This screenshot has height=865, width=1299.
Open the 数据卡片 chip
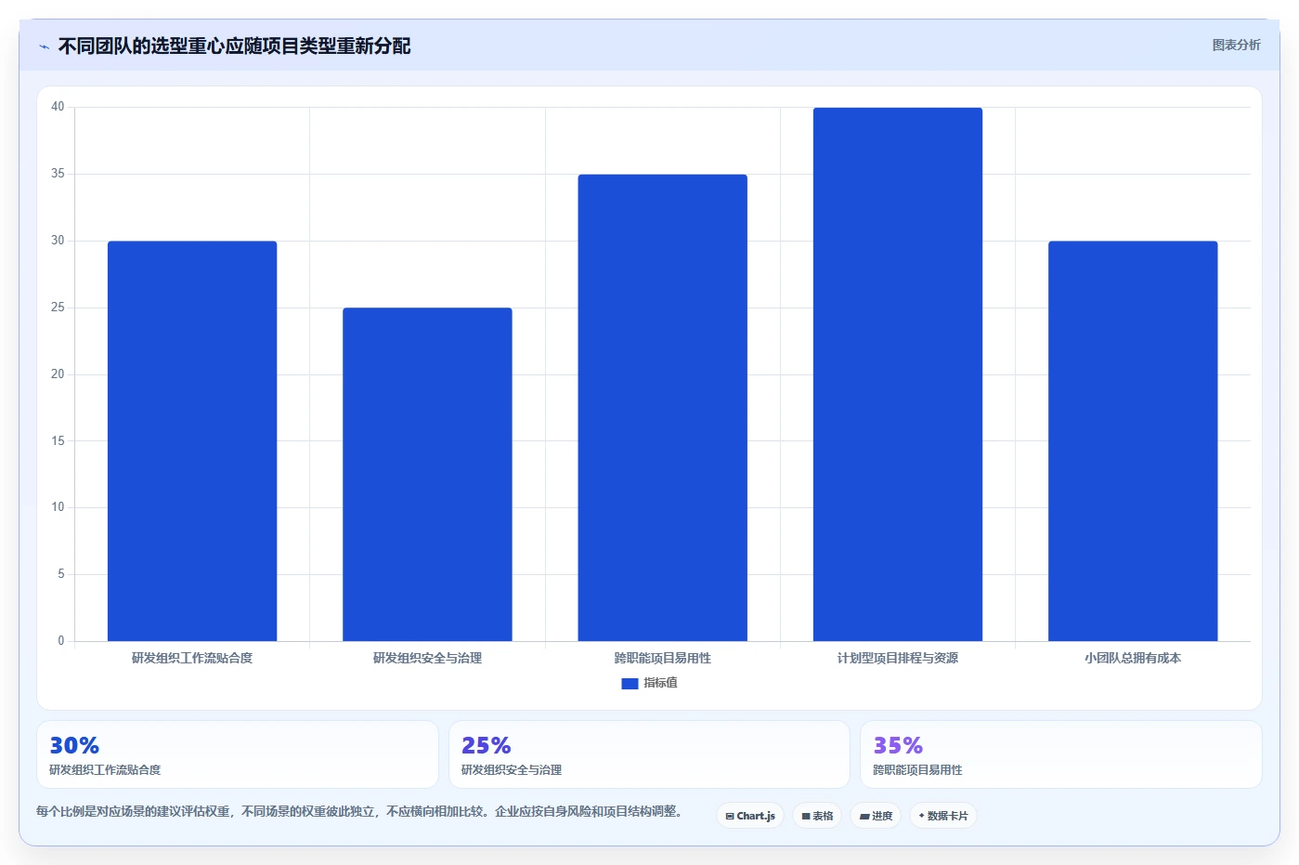click(943, 816)
